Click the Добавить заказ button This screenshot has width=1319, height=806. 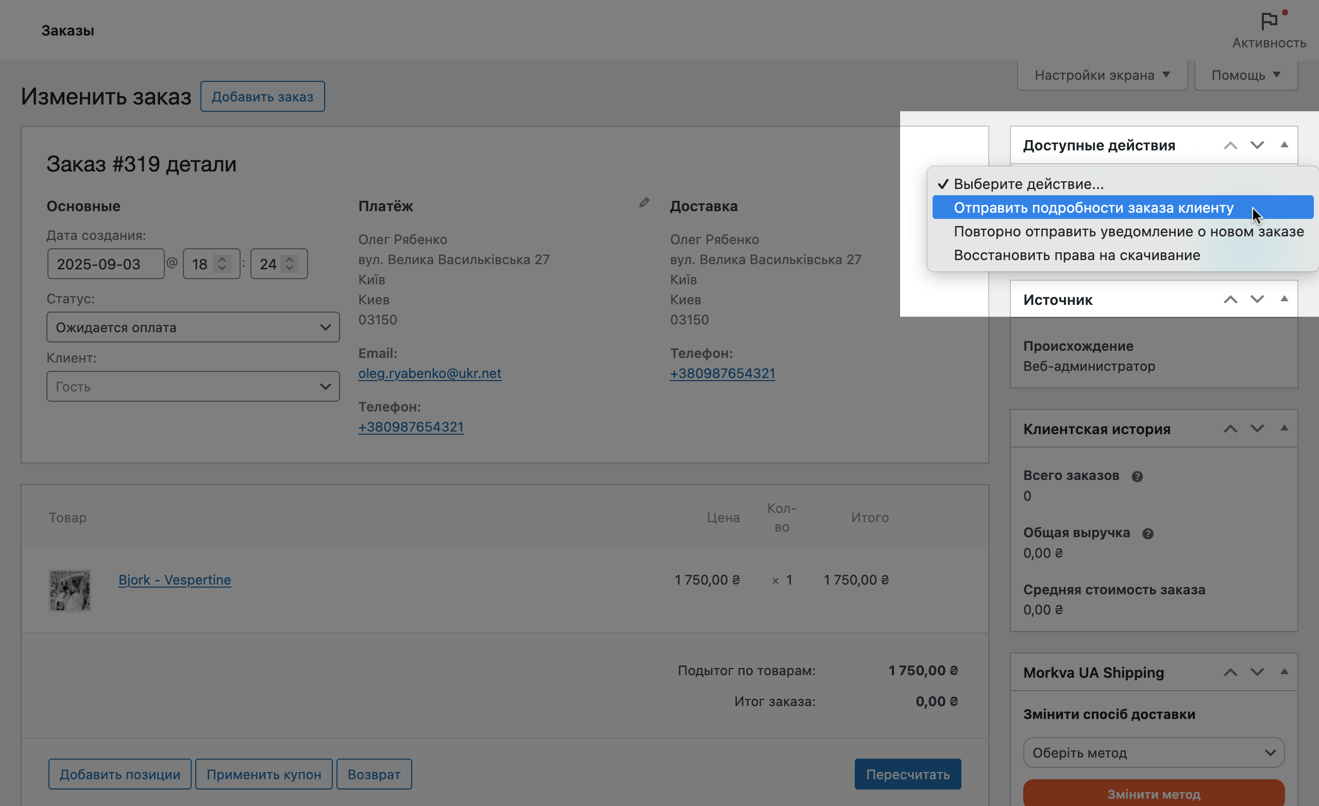[x=262, y=97]
